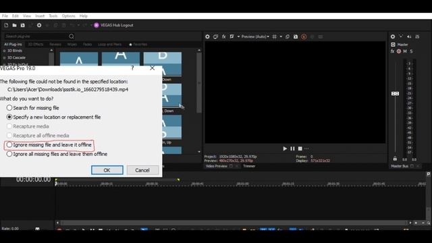Open master bus audio properties gear

pyautogui.click(x=393, y=36)
